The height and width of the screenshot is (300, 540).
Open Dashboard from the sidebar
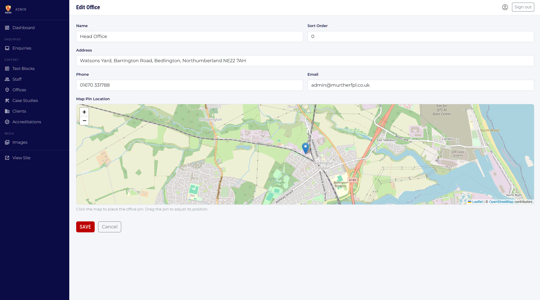click(x=23, y=28)
